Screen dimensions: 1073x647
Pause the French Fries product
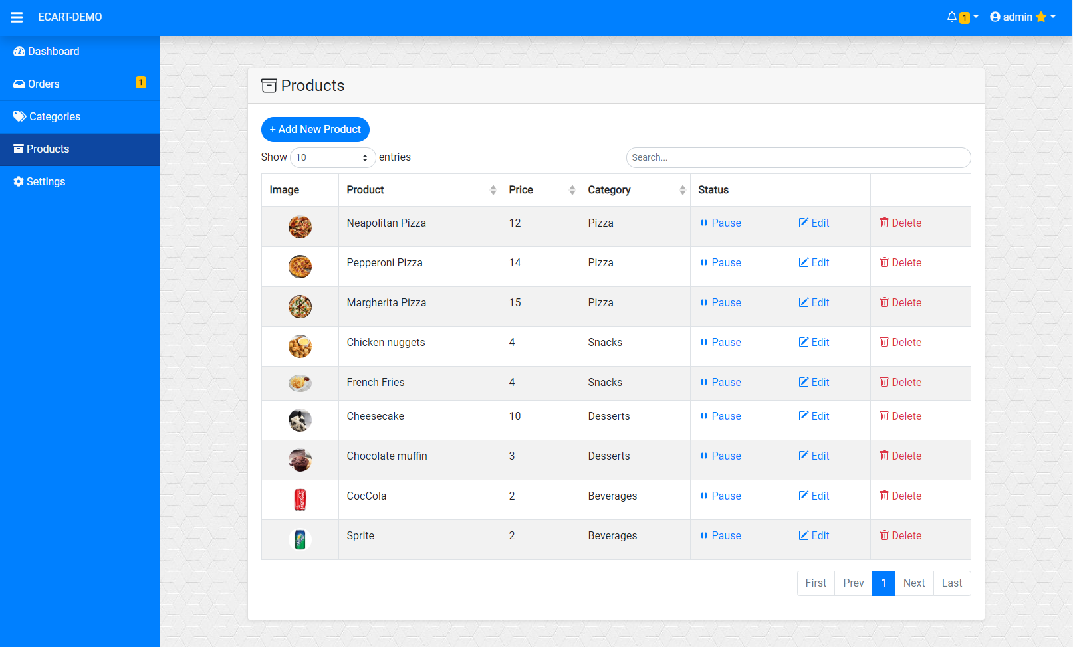[721, 383]
